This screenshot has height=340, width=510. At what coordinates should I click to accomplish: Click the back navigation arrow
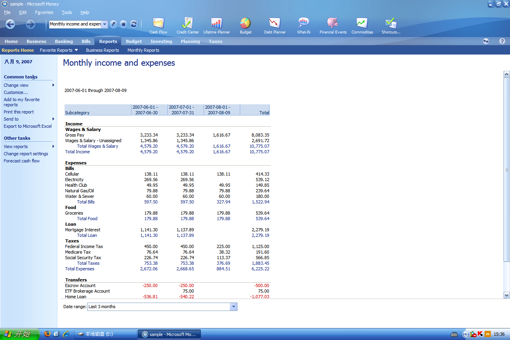(x=10, y=25)
